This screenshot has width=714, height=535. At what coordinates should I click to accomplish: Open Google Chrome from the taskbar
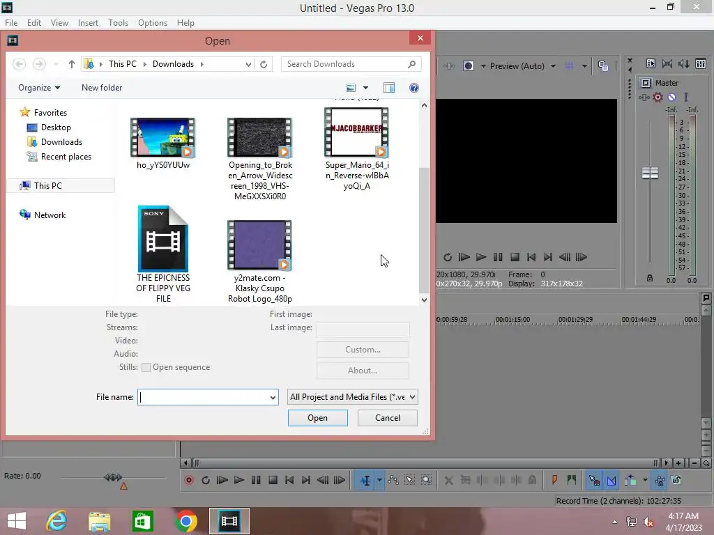click(x=186, y=521)
